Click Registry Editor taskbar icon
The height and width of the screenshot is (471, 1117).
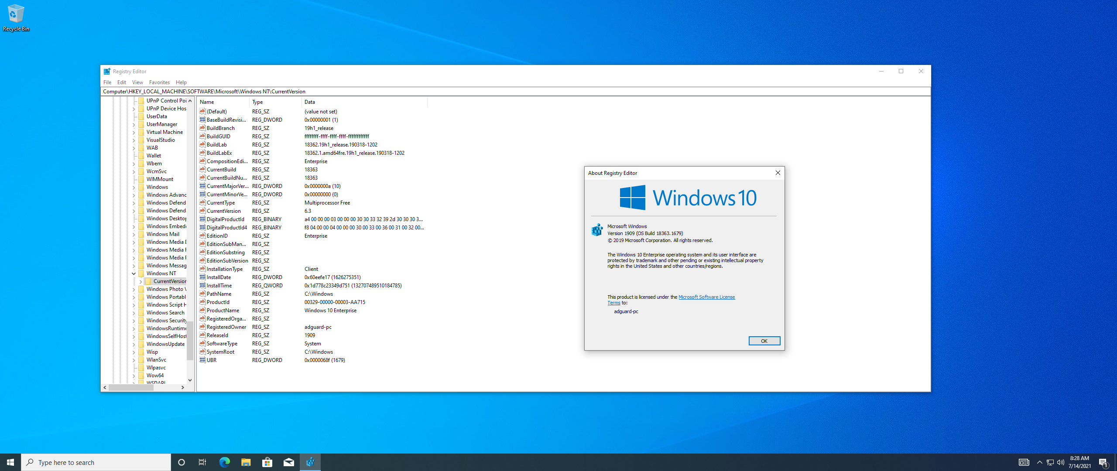tap(310, 462)
